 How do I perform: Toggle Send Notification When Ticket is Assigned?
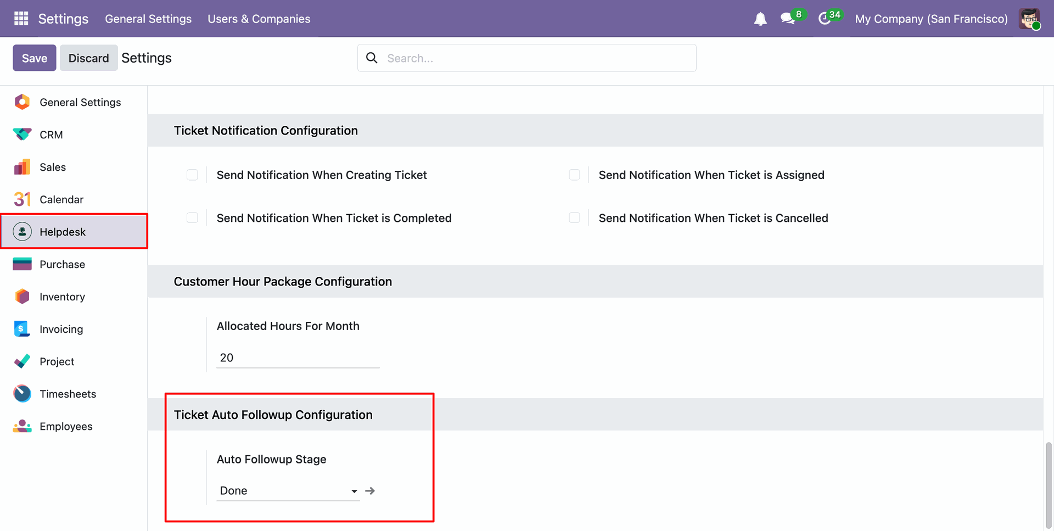pyautogui.click(x=574, y=175)
